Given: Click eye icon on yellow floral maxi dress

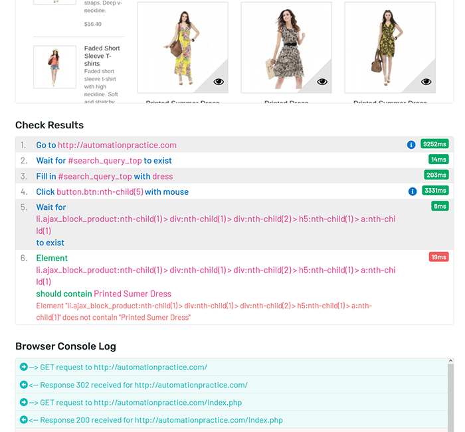Looking at the screenshot, I should (219, 82).
